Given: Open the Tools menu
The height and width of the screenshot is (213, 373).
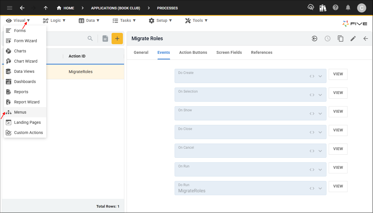Looking at the screenshot, I should point(196,20).
